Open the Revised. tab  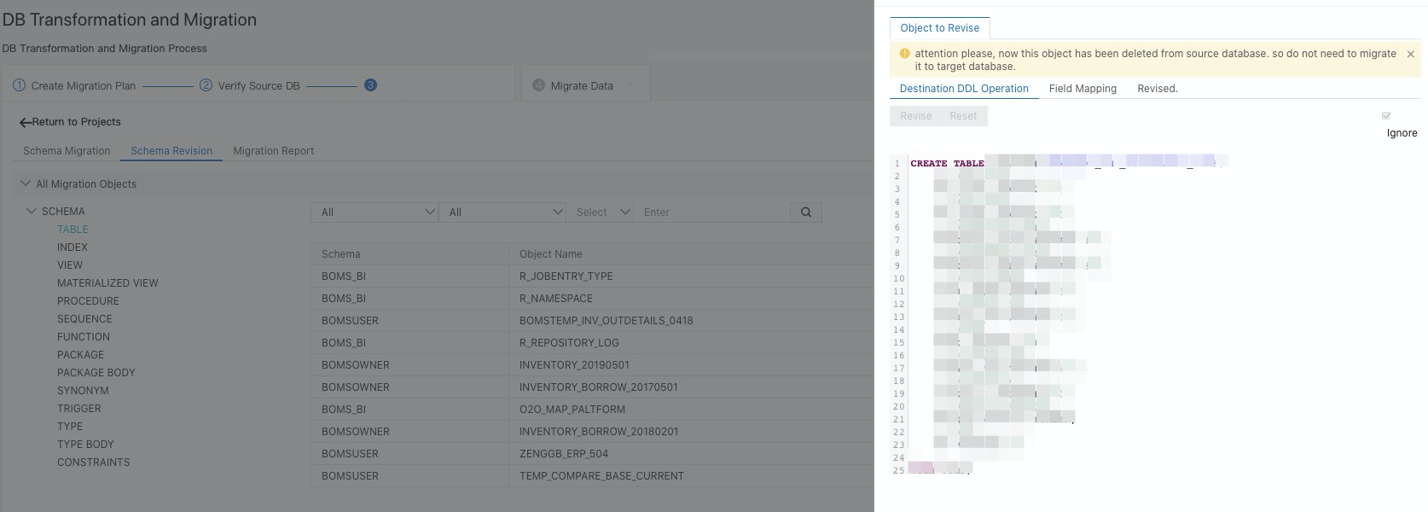pyautogui.click(x=1157, y=89)
